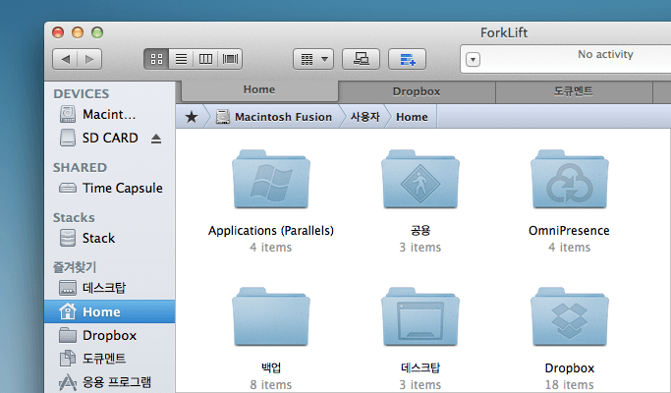This screenshot has width=671, height=393.
Task: Select SD CARD in sidebar
Action: pos(110,138)
